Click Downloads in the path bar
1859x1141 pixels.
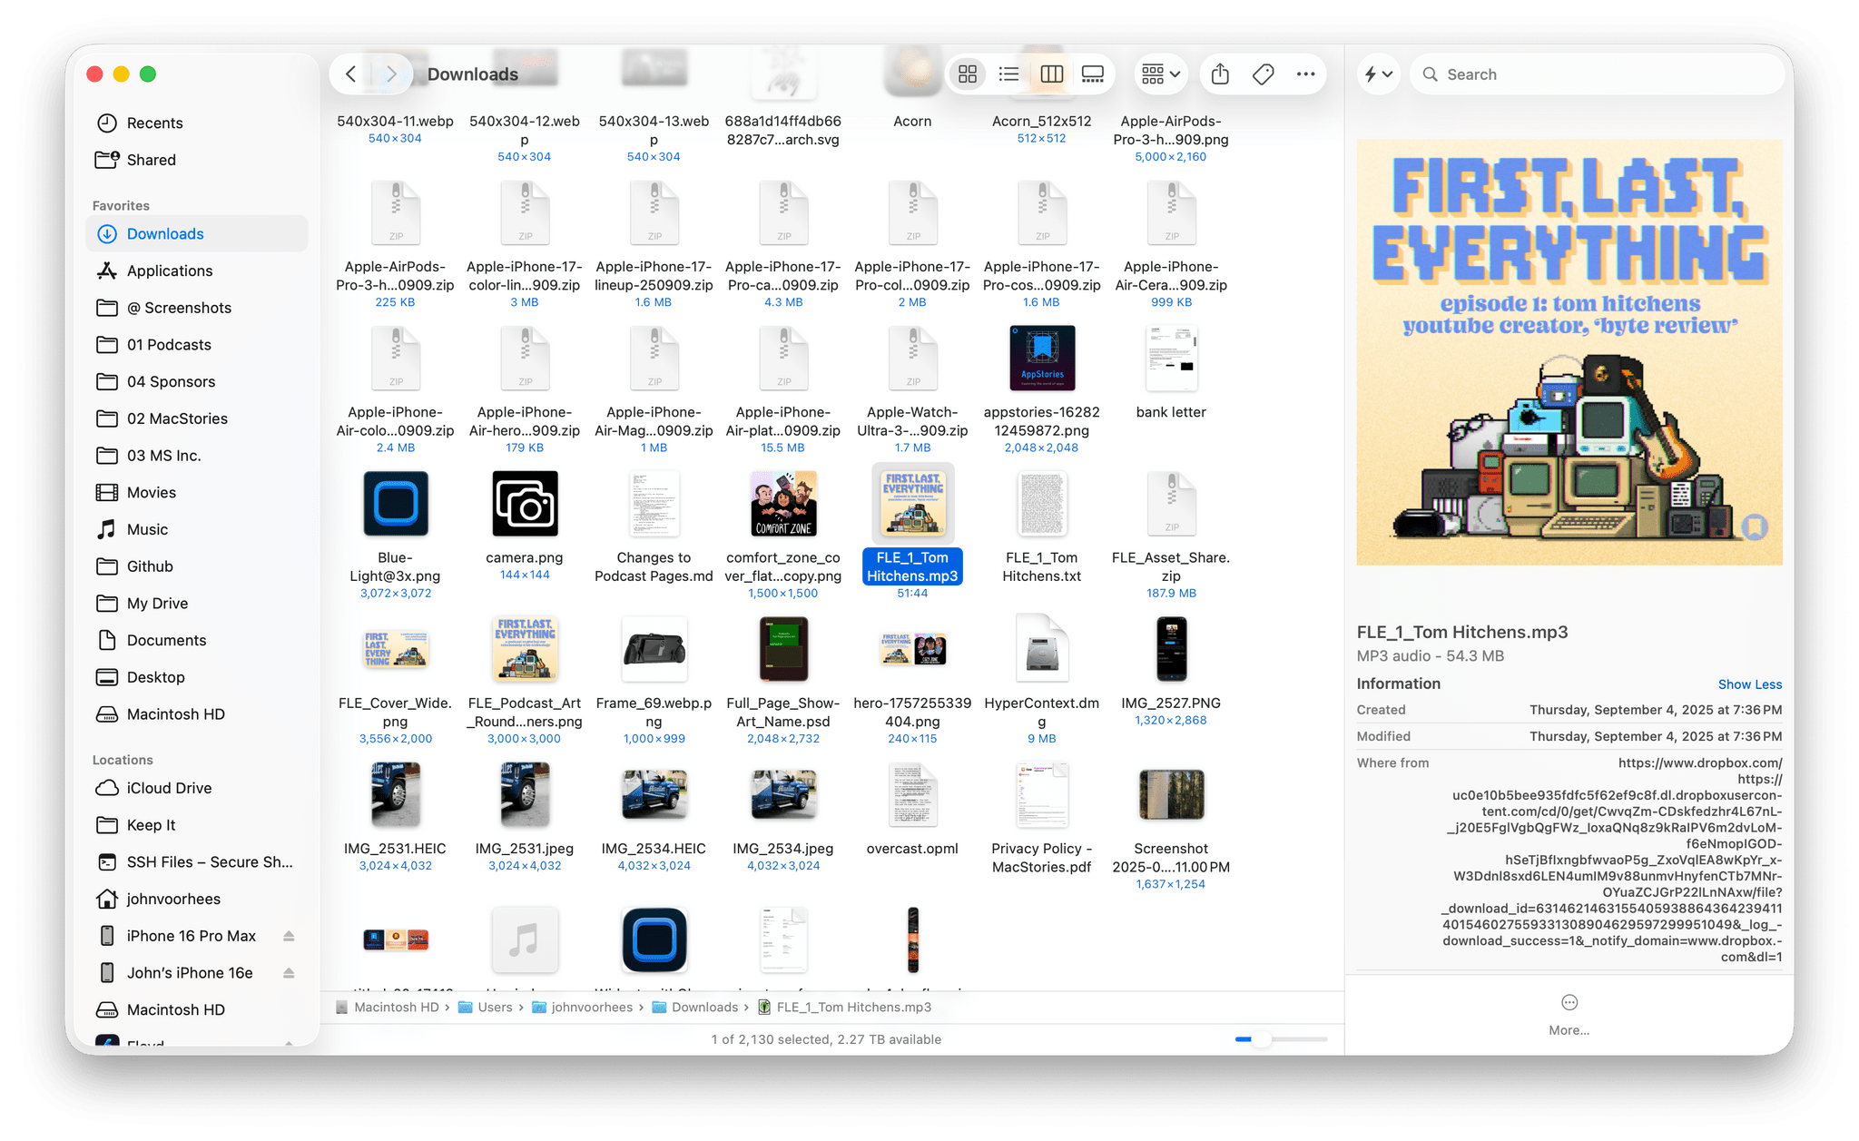[x=695, y=1007]
